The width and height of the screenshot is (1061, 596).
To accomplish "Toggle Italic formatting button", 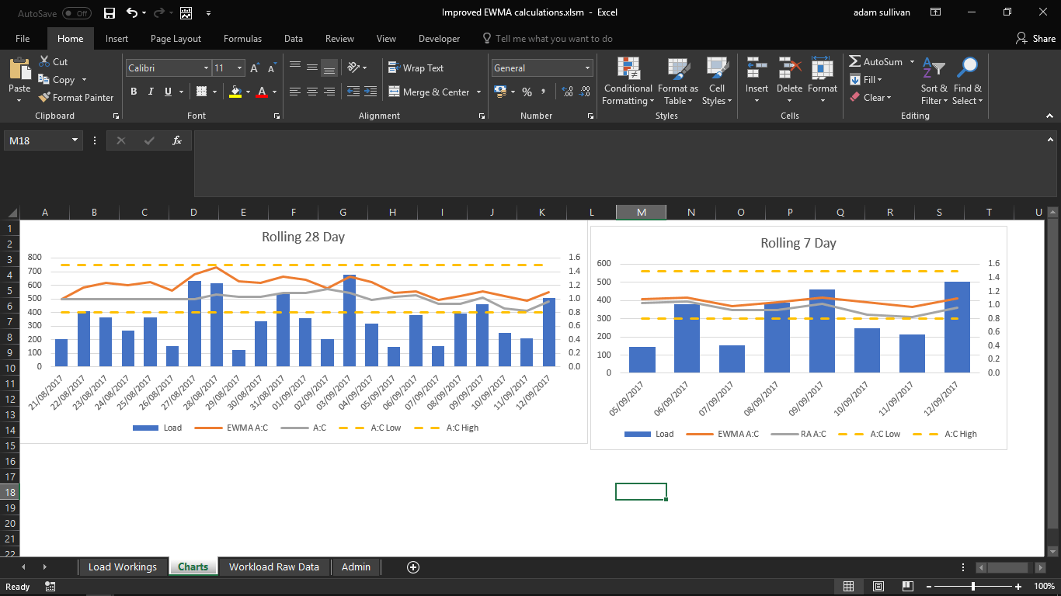I will [x=151, y=92].
